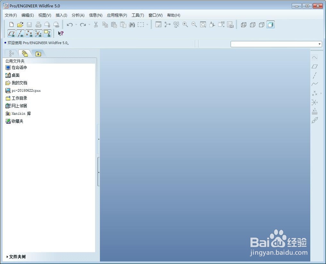Toggle coordinate systems display
This screenshot has width=326, height=264.
click(38, 34)
